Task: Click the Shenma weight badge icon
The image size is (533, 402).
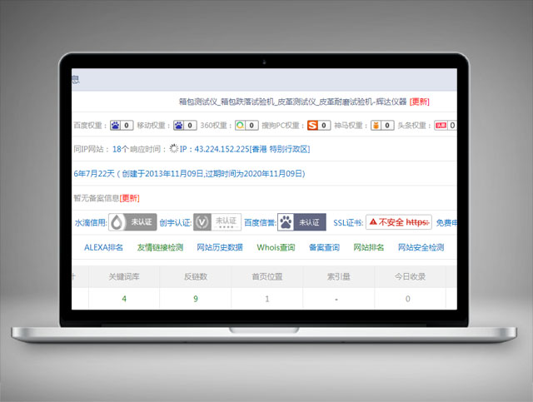Action: 382,126
